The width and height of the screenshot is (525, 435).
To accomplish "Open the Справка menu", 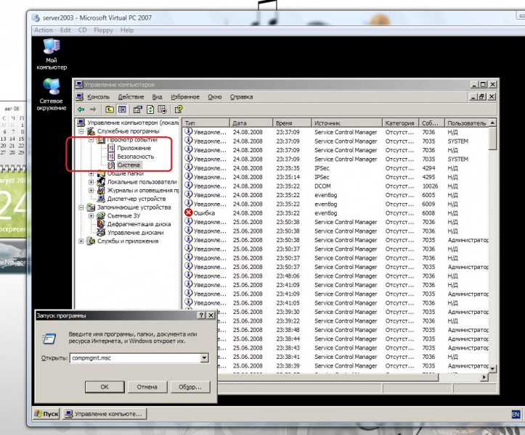I will (241, 97).
